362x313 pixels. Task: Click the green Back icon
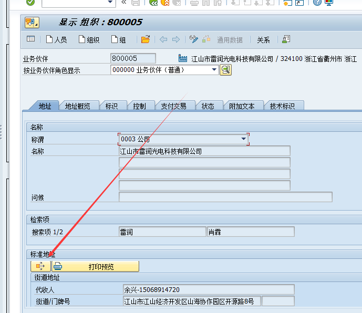tap(153, 3)
